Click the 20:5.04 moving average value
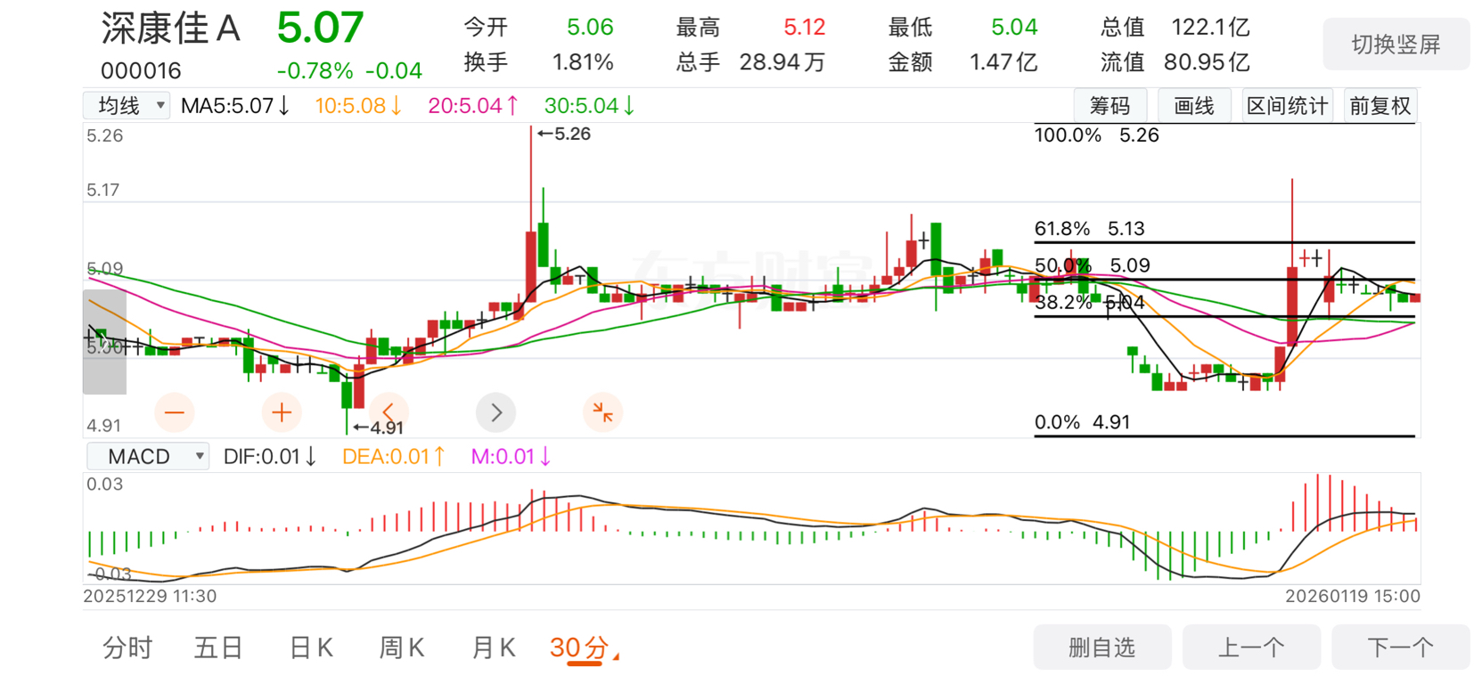Image resolution: width=1482 pixels, height=684 pixels. point(473,106)
